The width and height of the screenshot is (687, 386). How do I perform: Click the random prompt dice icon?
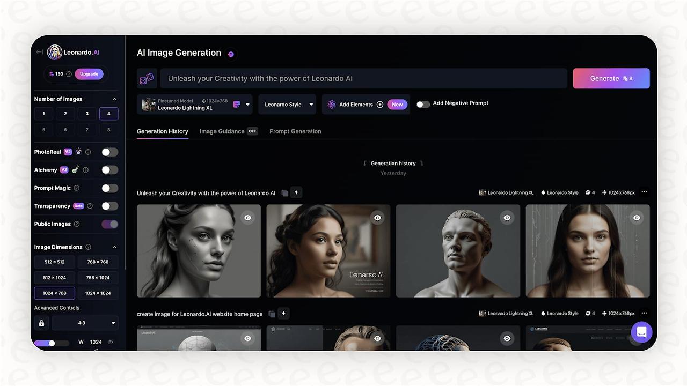pyautogui.click(x=147, y=78)
